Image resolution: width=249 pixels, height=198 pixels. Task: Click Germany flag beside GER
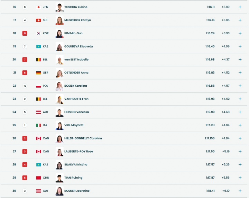tap(38, 73)
